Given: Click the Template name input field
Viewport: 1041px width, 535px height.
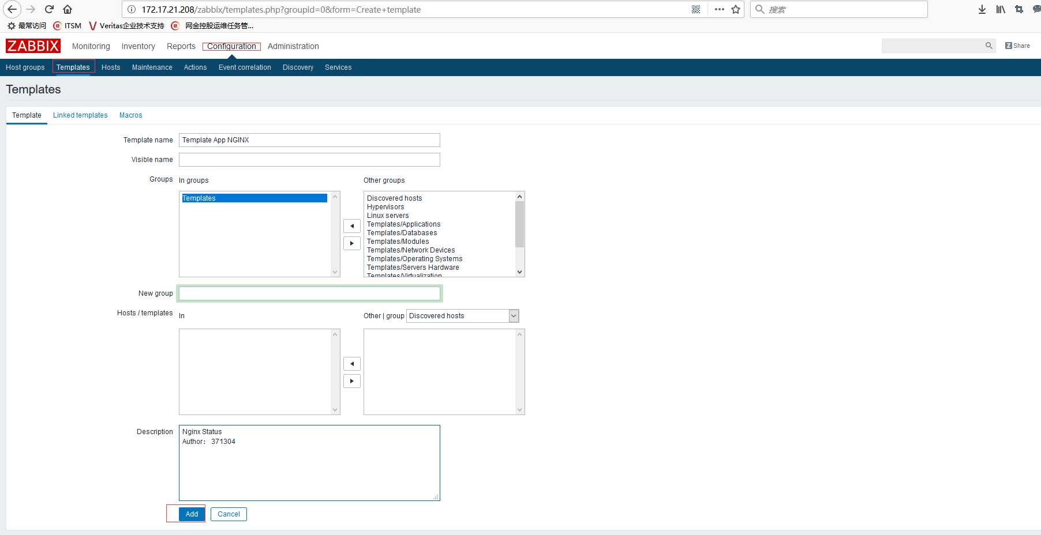Looking at the screenshot, I should [309, 140].
